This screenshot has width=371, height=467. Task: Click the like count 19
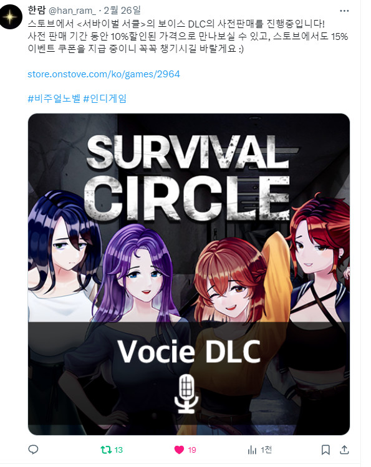(192, 450)
